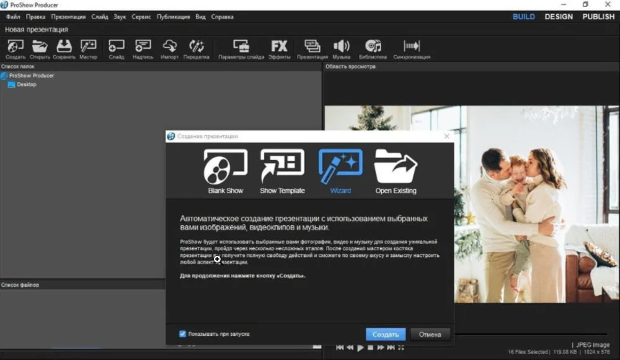Open the Файл menu
This screenshot has width=620, height=360.
pos(13,17)
